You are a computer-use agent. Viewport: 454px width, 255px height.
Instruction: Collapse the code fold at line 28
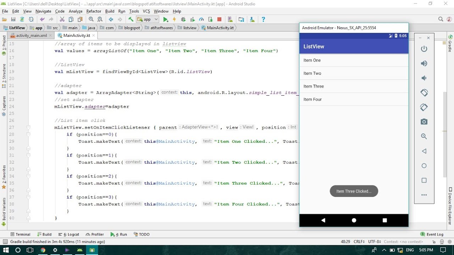(28, 134)
